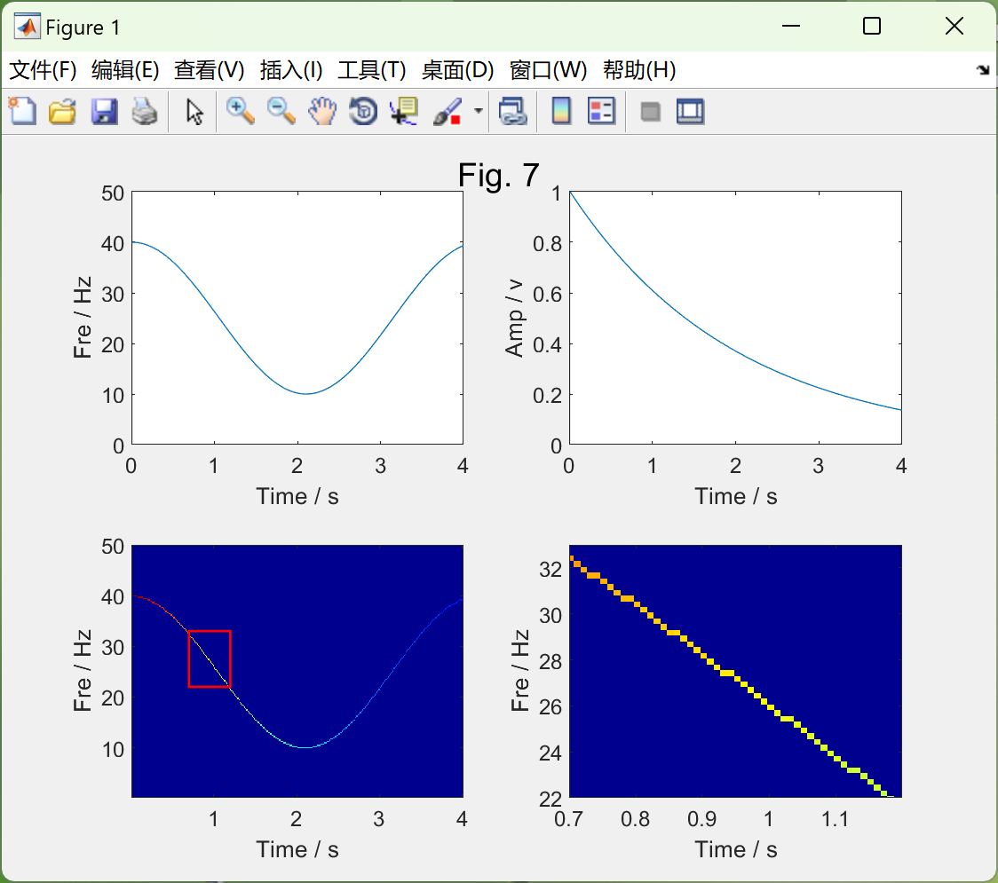Insert a legend using the toolbar icon
The height and width of the screenshot is (883, 998).
point(601,111)
